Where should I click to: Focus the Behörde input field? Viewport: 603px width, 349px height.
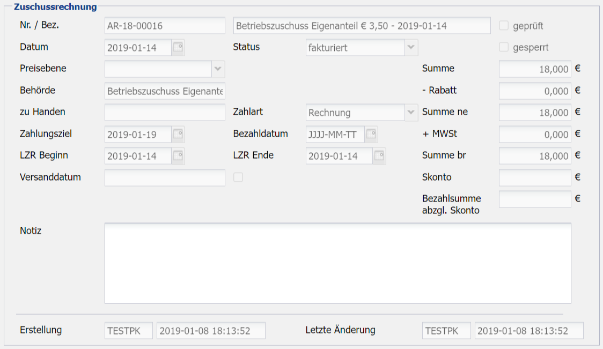tap(165, 91)
